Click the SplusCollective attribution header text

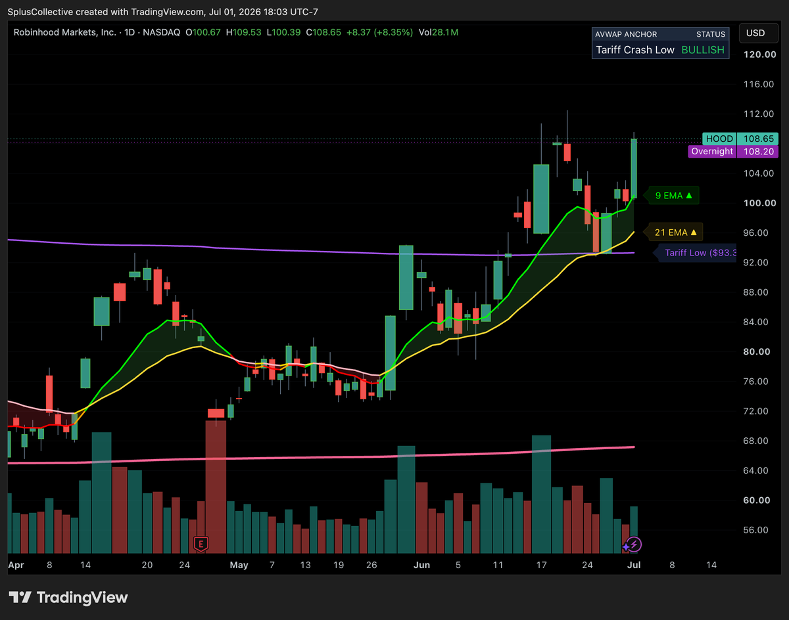click(x=163, y=11)
